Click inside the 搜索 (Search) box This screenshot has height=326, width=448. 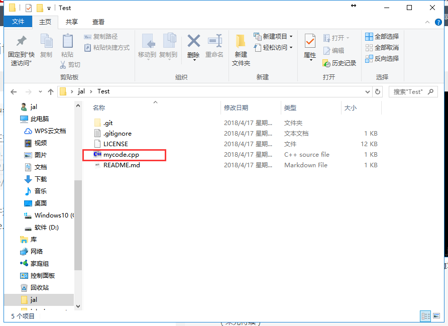[x=412, y=91]
